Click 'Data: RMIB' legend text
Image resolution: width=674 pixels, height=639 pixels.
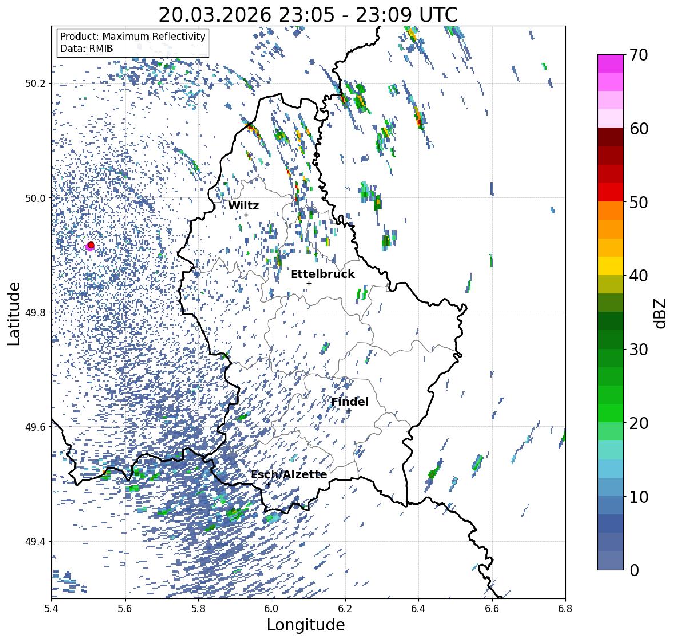86,49
